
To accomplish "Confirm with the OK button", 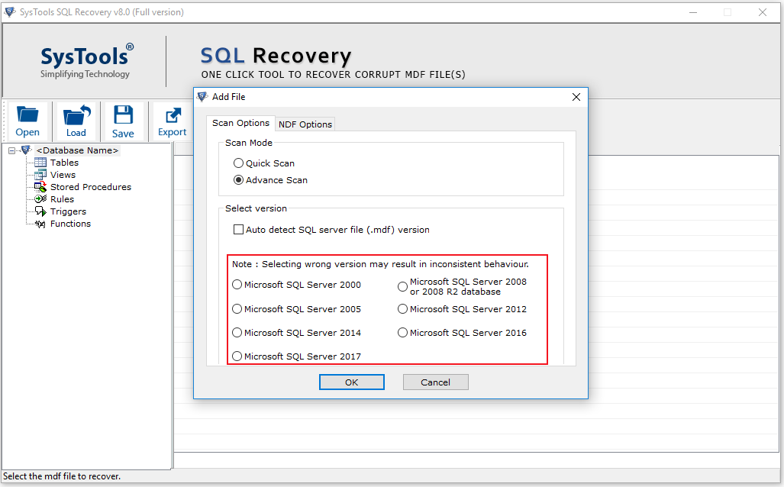I will 351,382.
